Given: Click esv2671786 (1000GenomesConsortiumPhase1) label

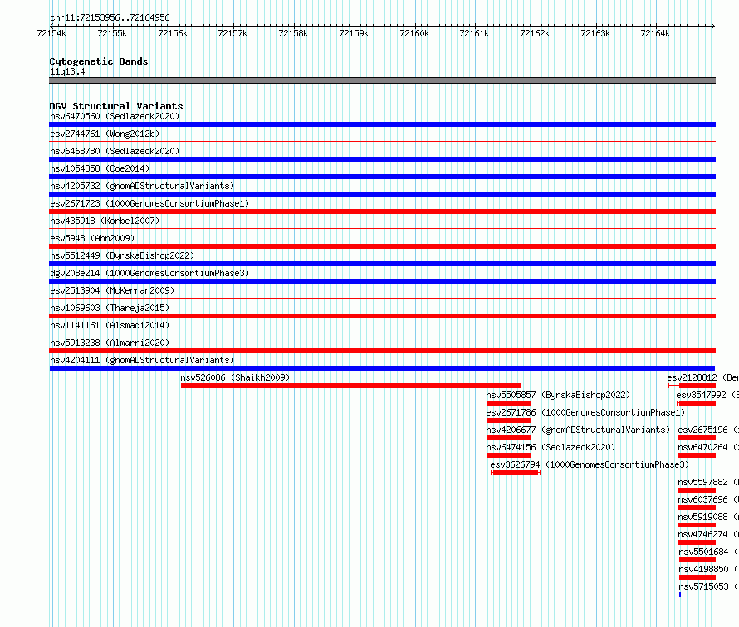Looking at the screenshot, I should click(x=585, y=412).
